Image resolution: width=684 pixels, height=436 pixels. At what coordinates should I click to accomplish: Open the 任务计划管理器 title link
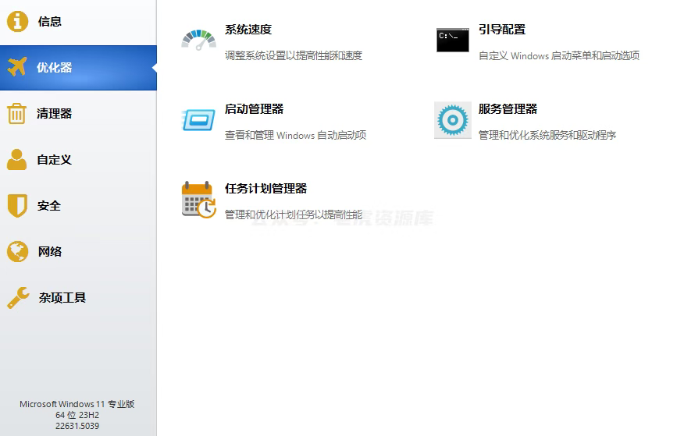pyautogui.click(x=266, y=189)
